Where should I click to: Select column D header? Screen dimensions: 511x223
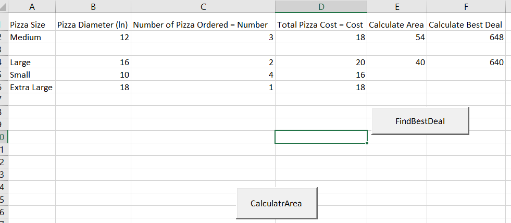coord(321,7)
